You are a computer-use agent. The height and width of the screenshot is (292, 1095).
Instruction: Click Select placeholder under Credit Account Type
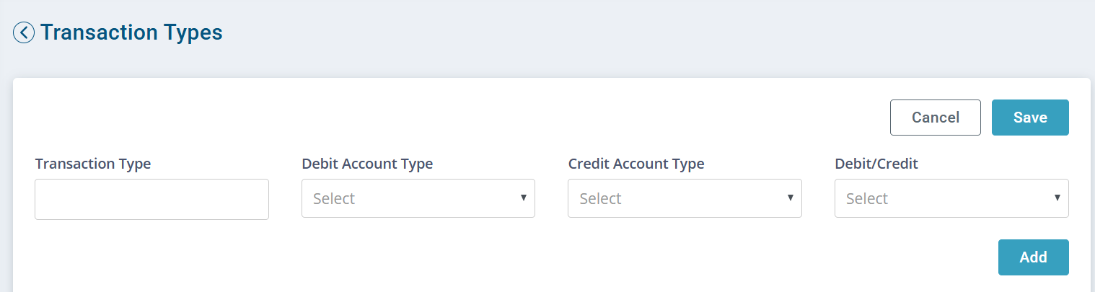tap(600, 198)
